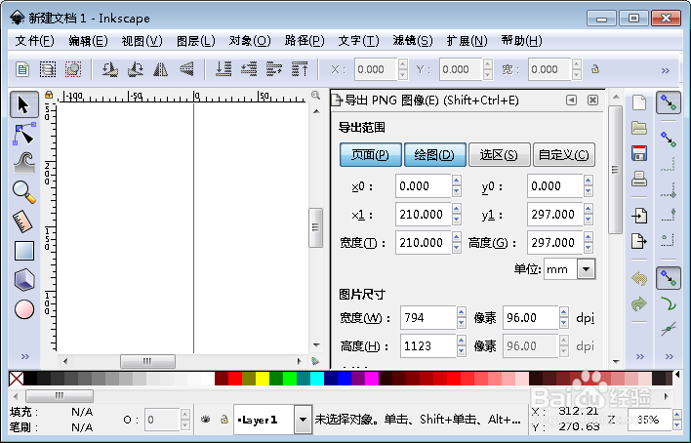Click the 页面(P) export area button
This screenshot has height=443, width=691.
click(x=371, y=155)
